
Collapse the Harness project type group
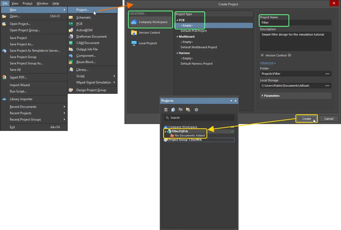[177, 53]
